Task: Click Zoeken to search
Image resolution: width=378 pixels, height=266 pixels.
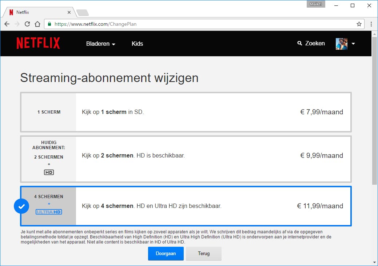Action: point(315,43)
